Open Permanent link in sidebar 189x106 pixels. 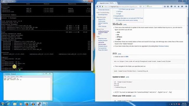click(x=102, y=48)
